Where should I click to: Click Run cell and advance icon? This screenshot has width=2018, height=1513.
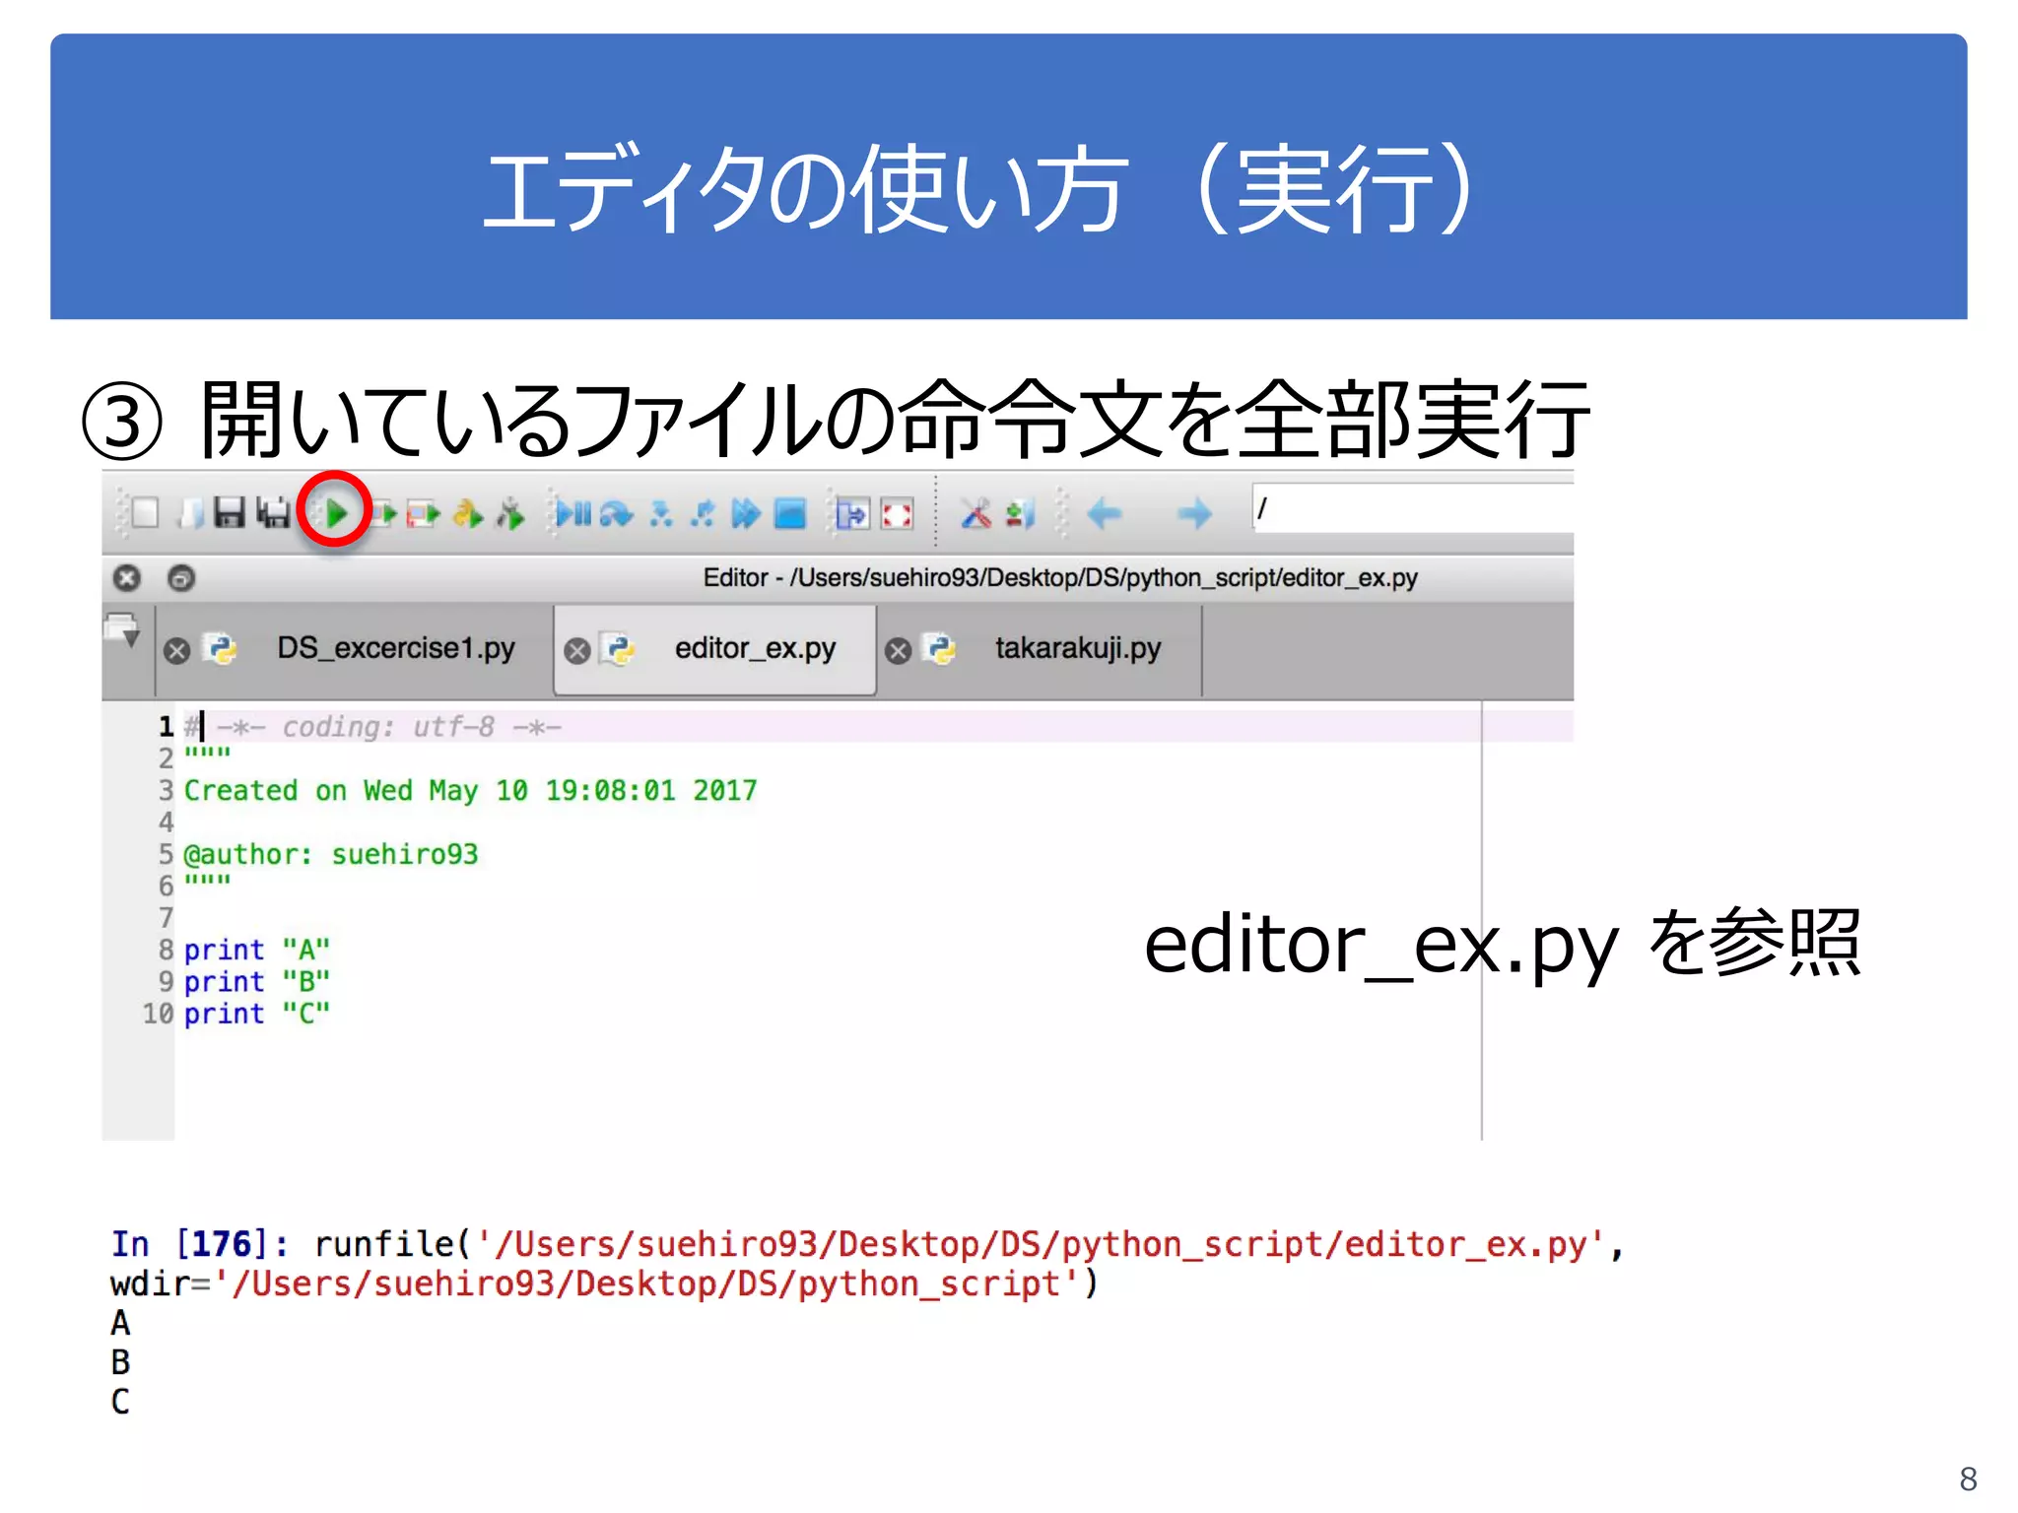coord(423,513)
